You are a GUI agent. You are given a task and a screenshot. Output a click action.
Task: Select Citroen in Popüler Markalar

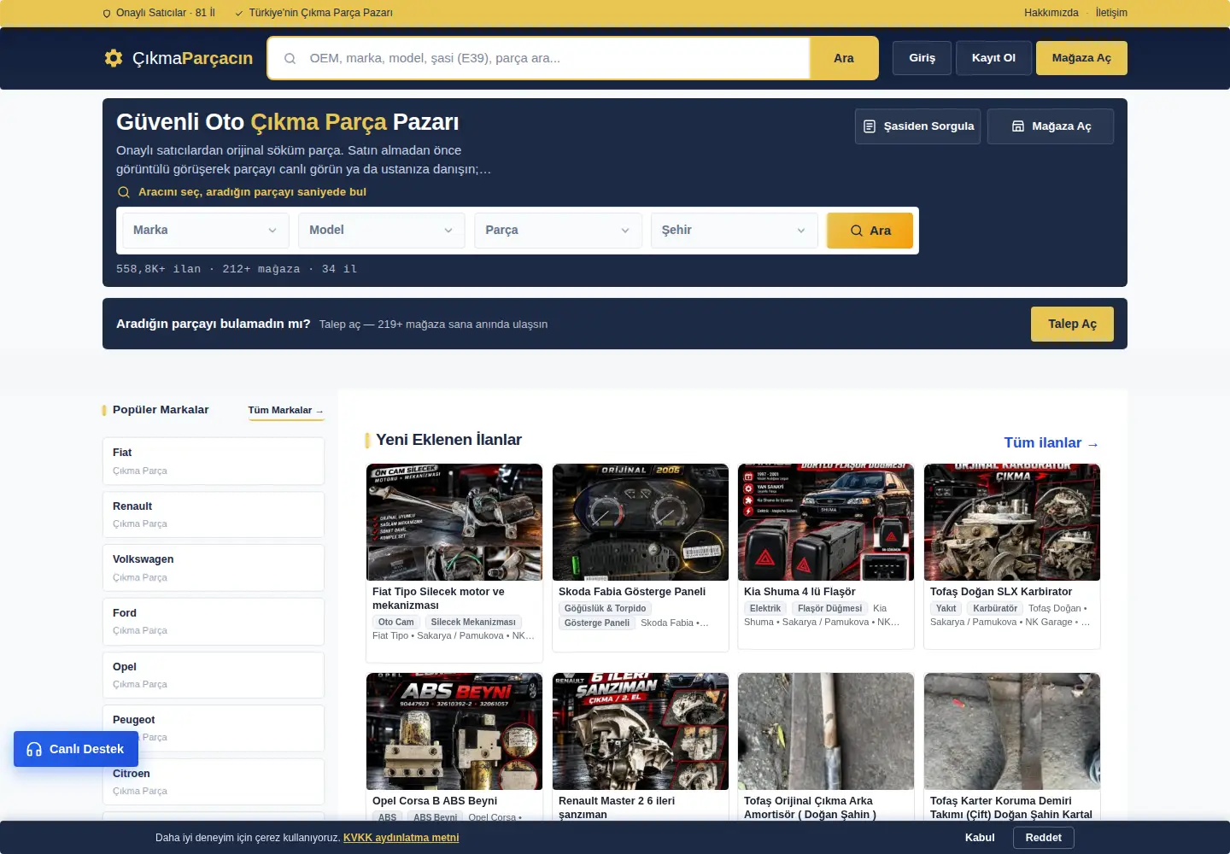(x=214, y=782)
